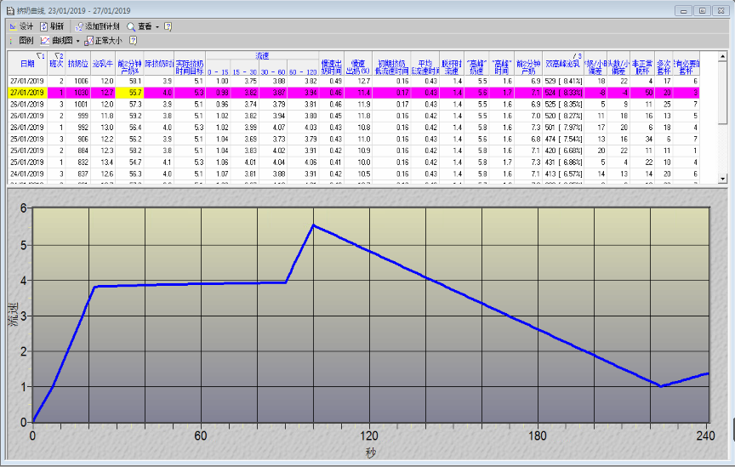Open help icon on the top toolbar

point(168,26)
